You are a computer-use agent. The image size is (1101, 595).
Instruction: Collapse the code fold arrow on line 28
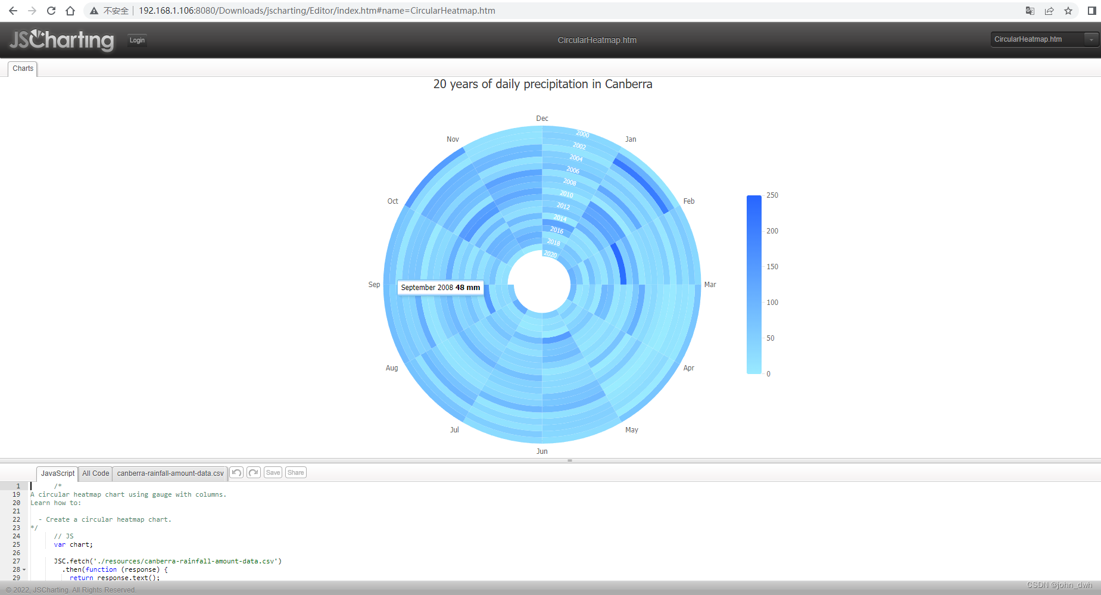point(25,569)
